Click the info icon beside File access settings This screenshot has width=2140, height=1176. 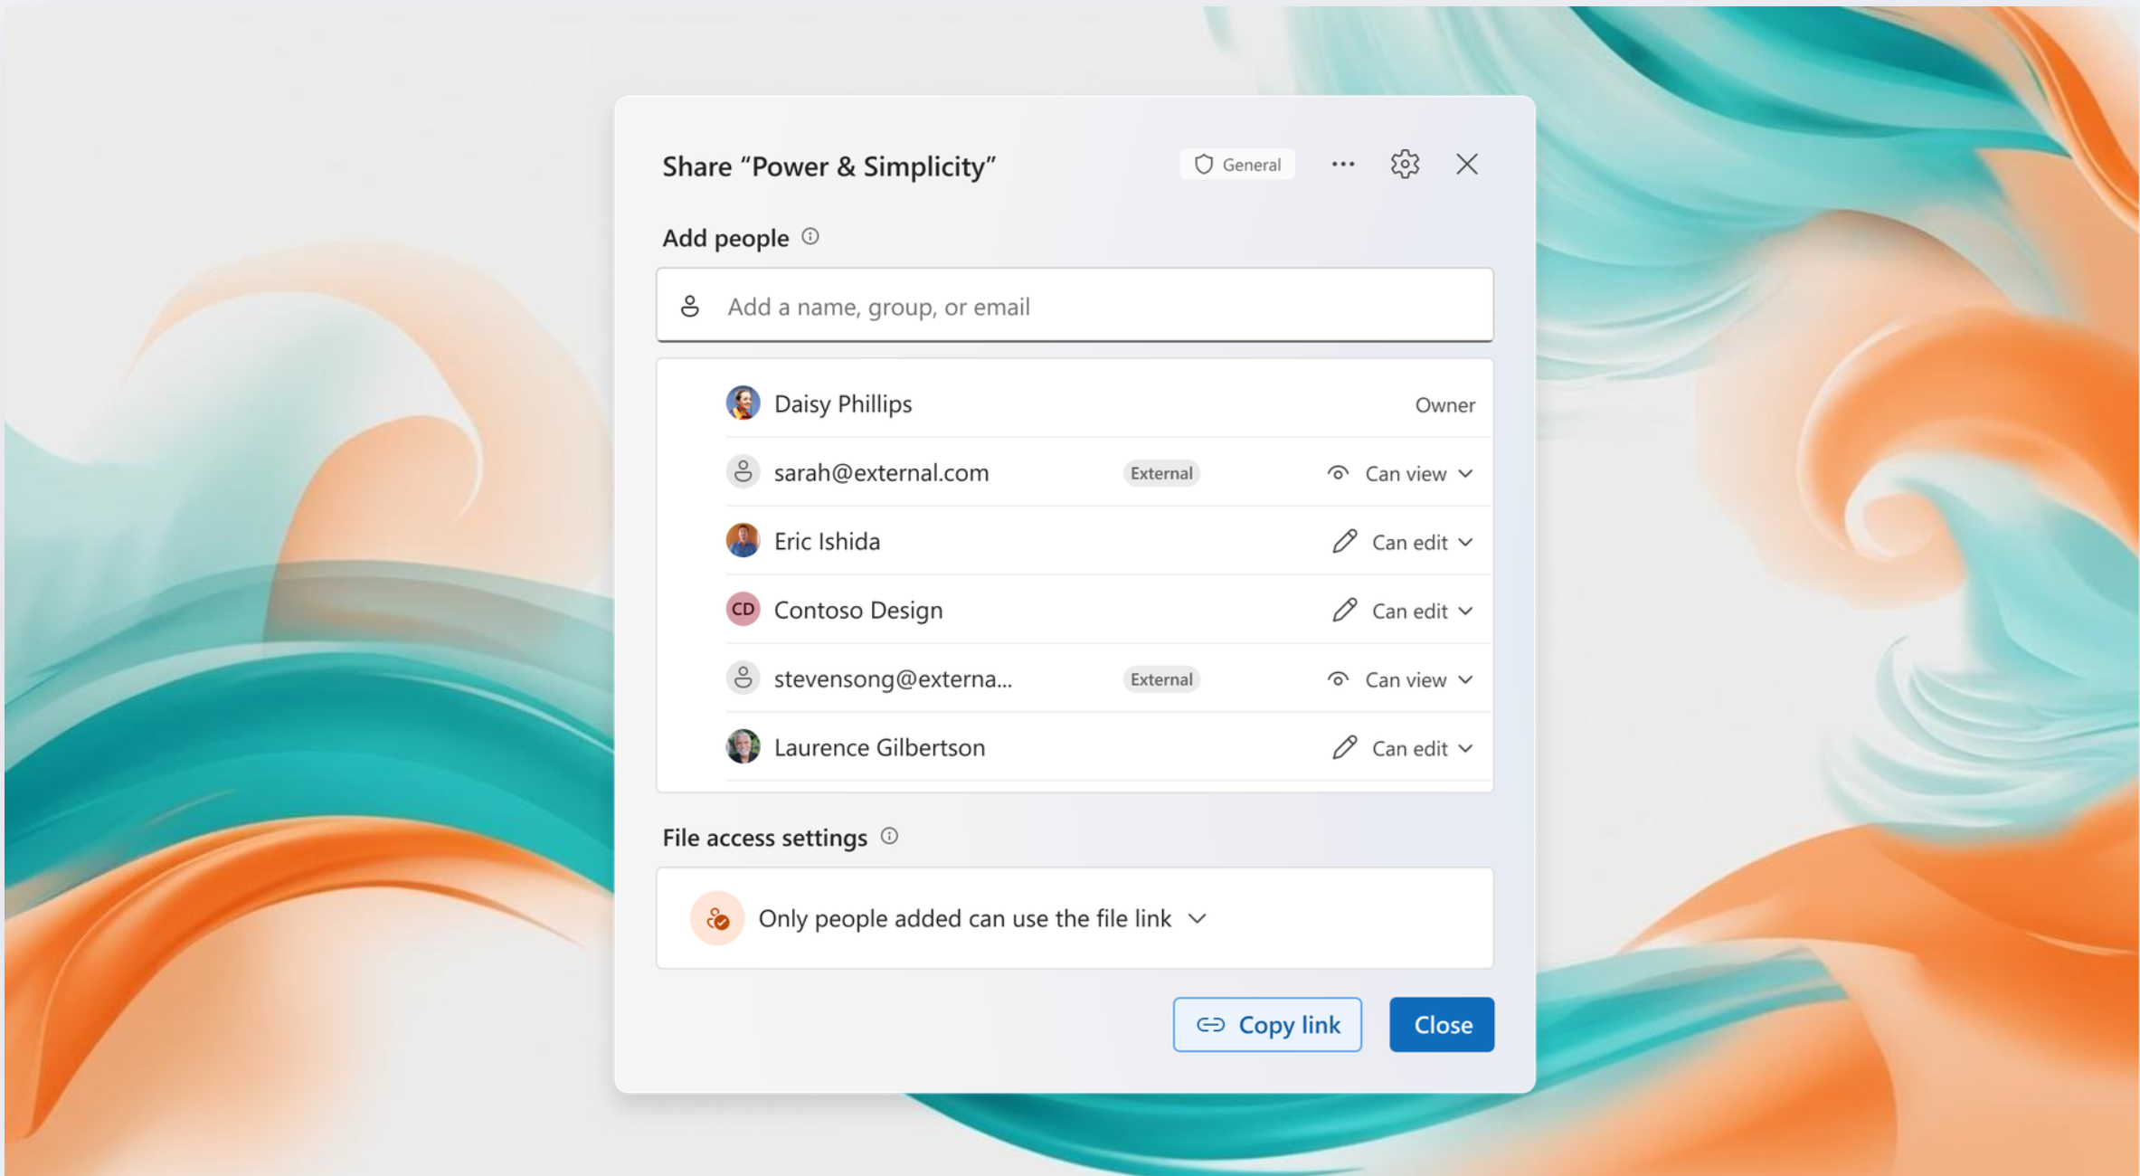tap(889, 836)
